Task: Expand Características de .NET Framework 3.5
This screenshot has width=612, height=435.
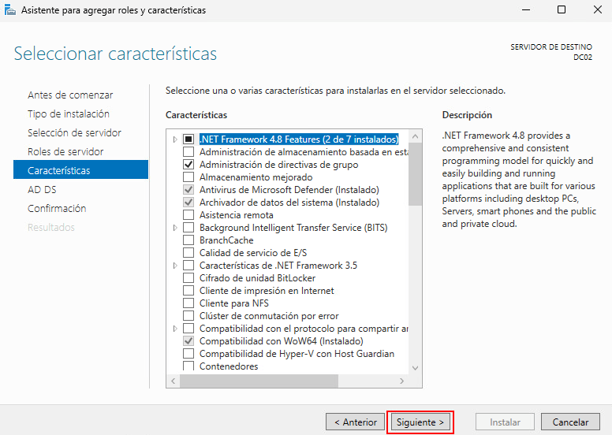Action: [175, 266]
